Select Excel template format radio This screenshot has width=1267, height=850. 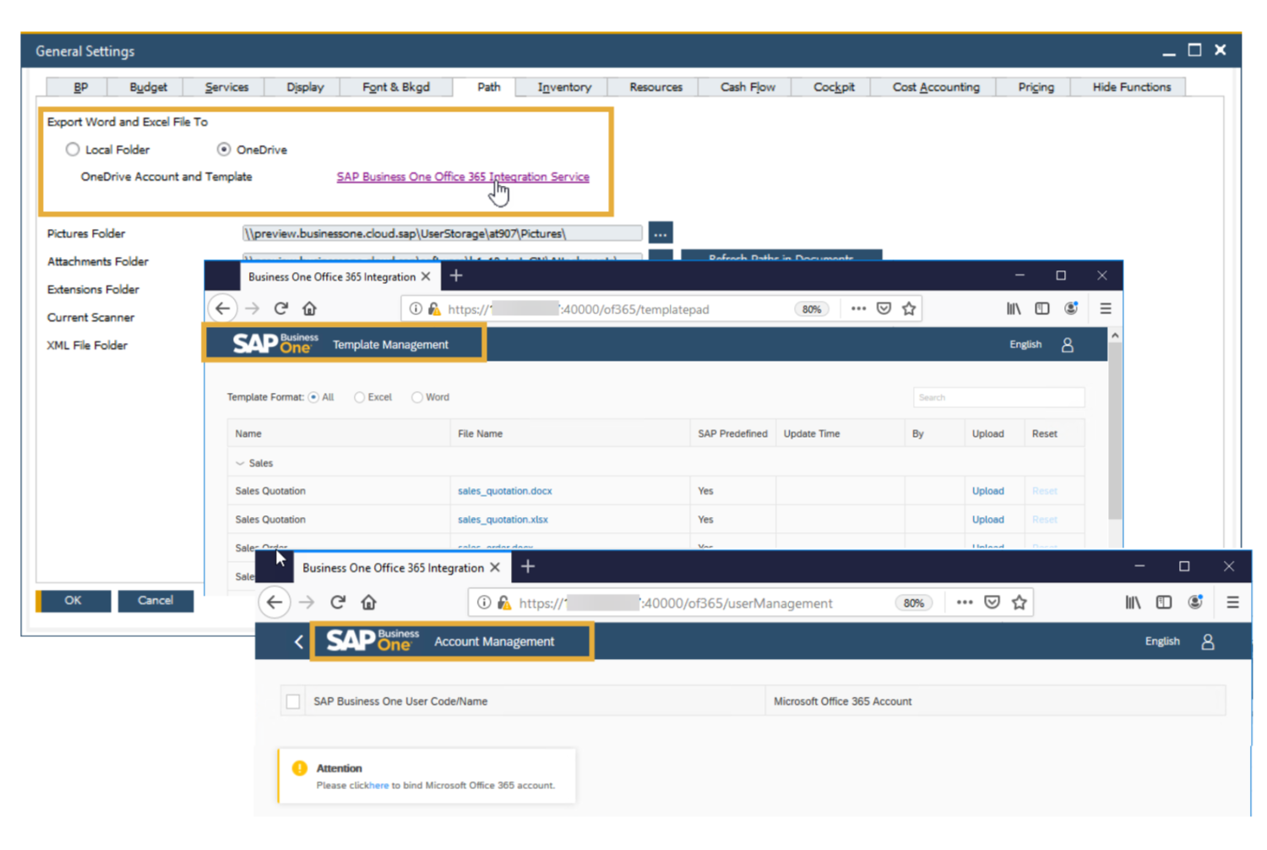tap(359, 397)
